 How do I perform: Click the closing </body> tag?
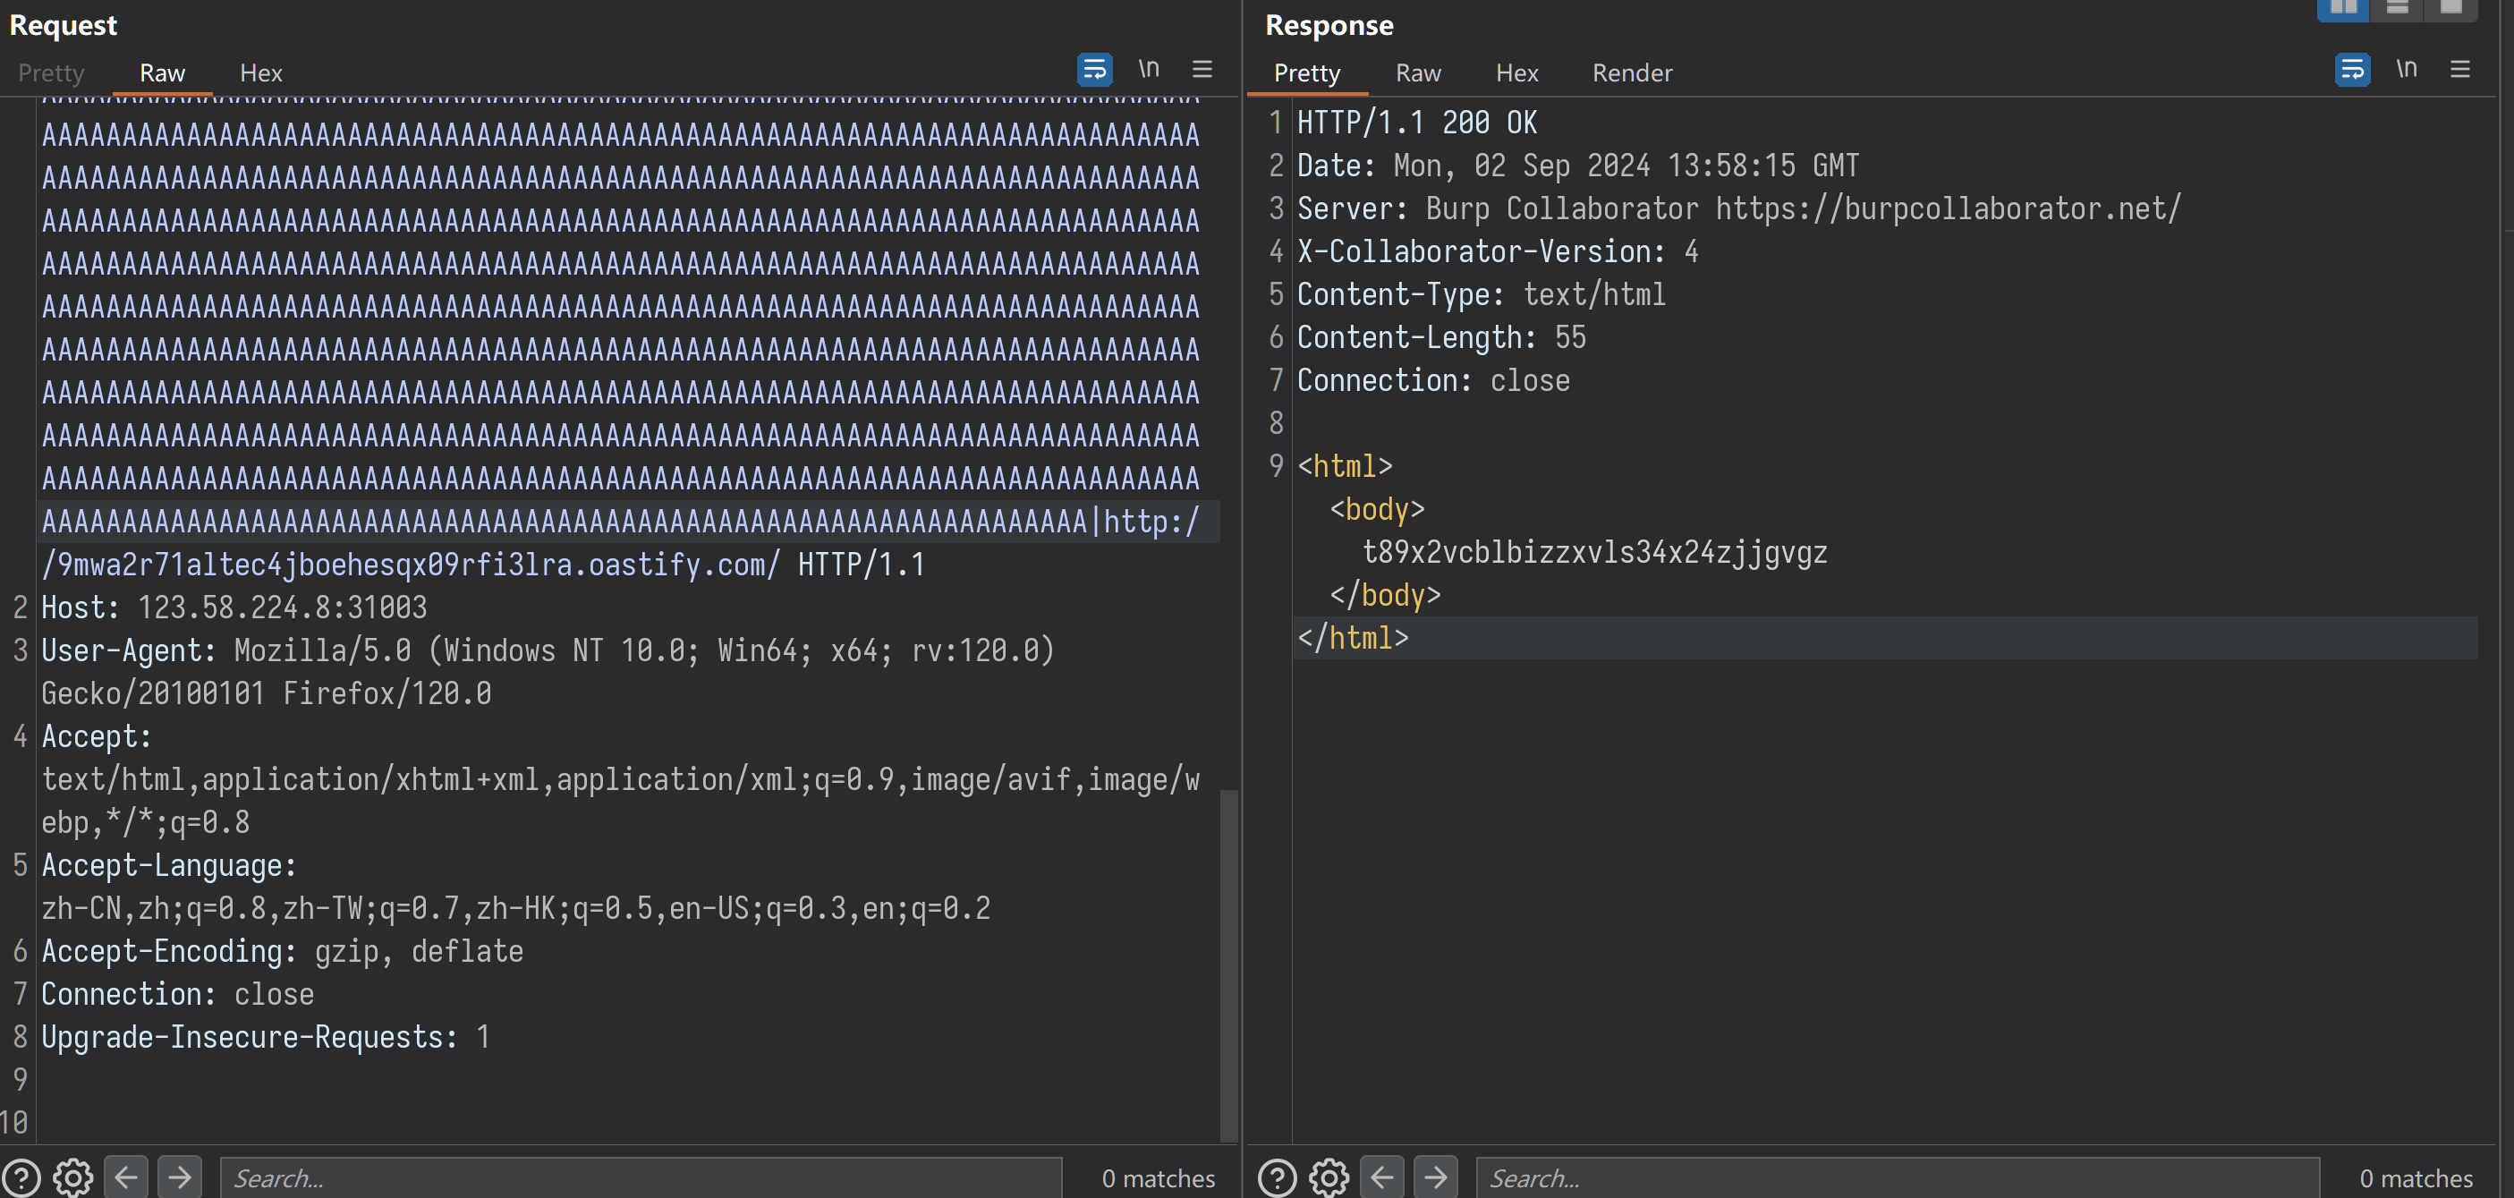tap(1385, 596)
